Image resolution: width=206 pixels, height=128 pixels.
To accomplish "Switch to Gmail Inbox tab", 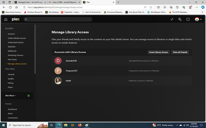I will (64, 2).
